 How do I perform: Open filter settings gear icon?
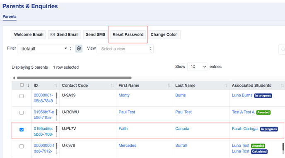coord(79,48)
